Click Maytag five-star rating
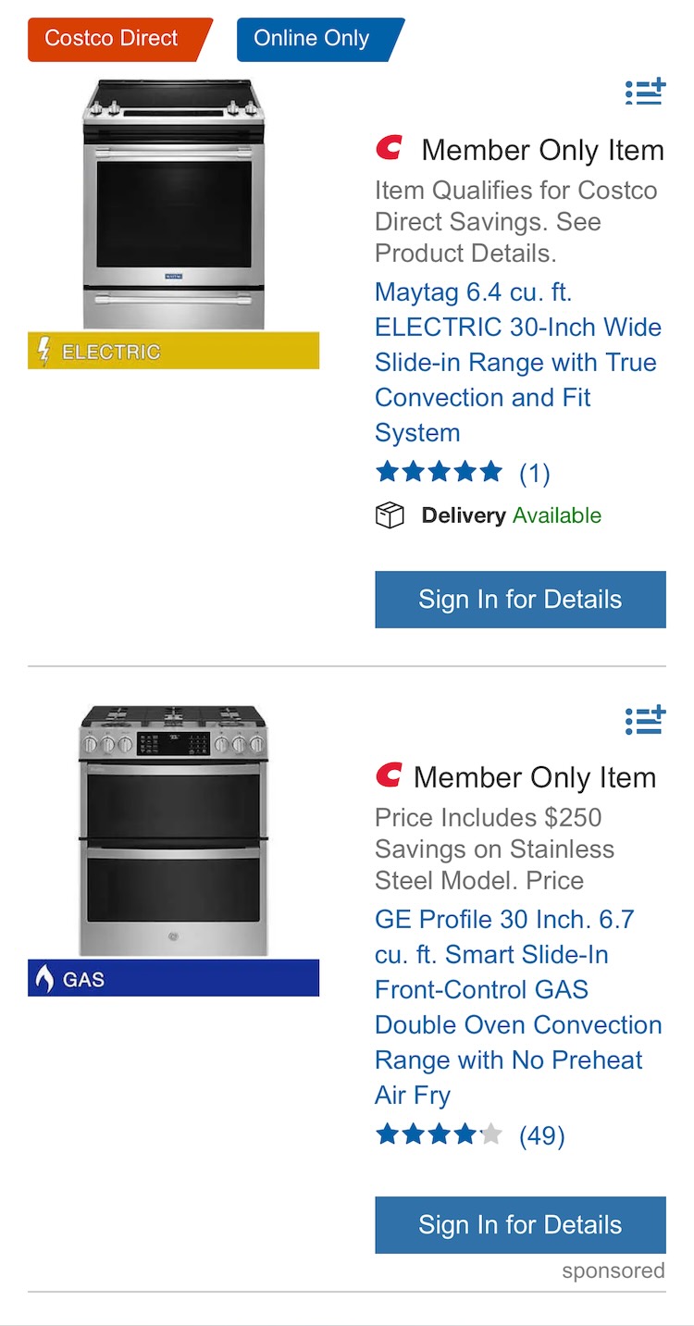The image size is (694, 1326). (x=439, y=473)
